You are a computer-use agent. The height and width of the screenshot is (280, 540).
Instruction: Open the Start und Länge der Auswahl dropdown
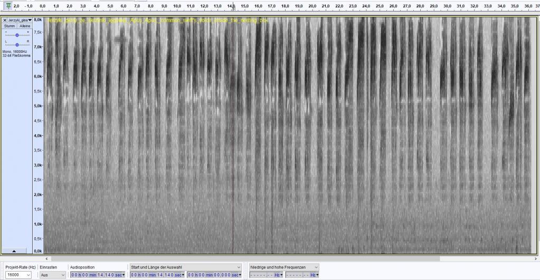pos(238,267)
